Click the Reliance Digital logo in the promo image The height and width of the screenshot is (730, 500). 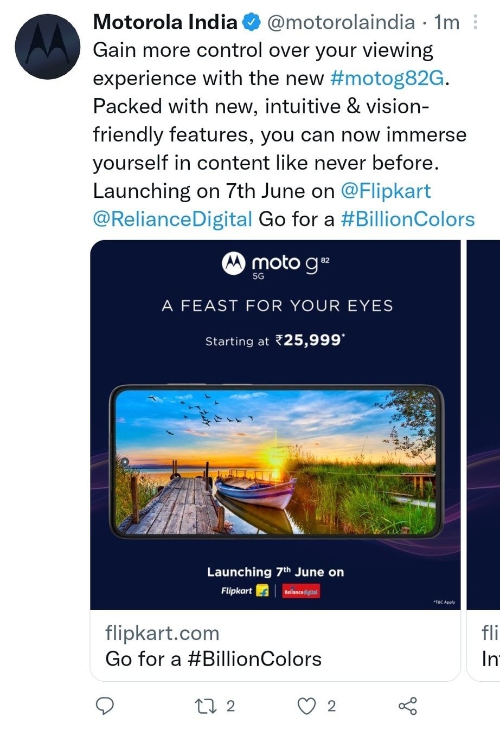tap(302, 591)
